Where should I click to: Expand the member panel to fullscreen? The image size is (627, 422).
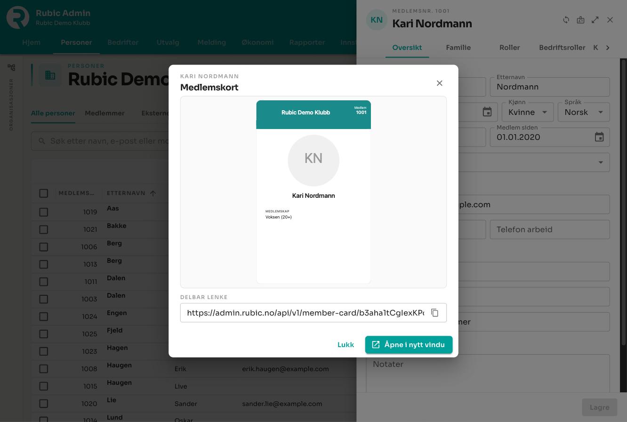coord(595,20)
